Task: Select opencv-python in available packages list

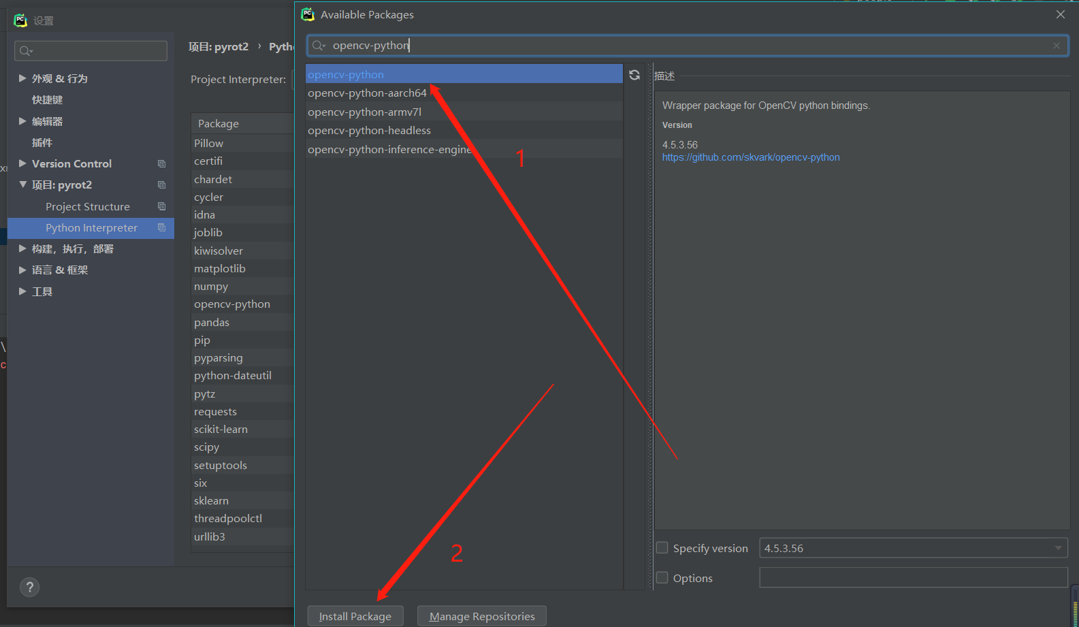Action: click(x=464, y=74)
